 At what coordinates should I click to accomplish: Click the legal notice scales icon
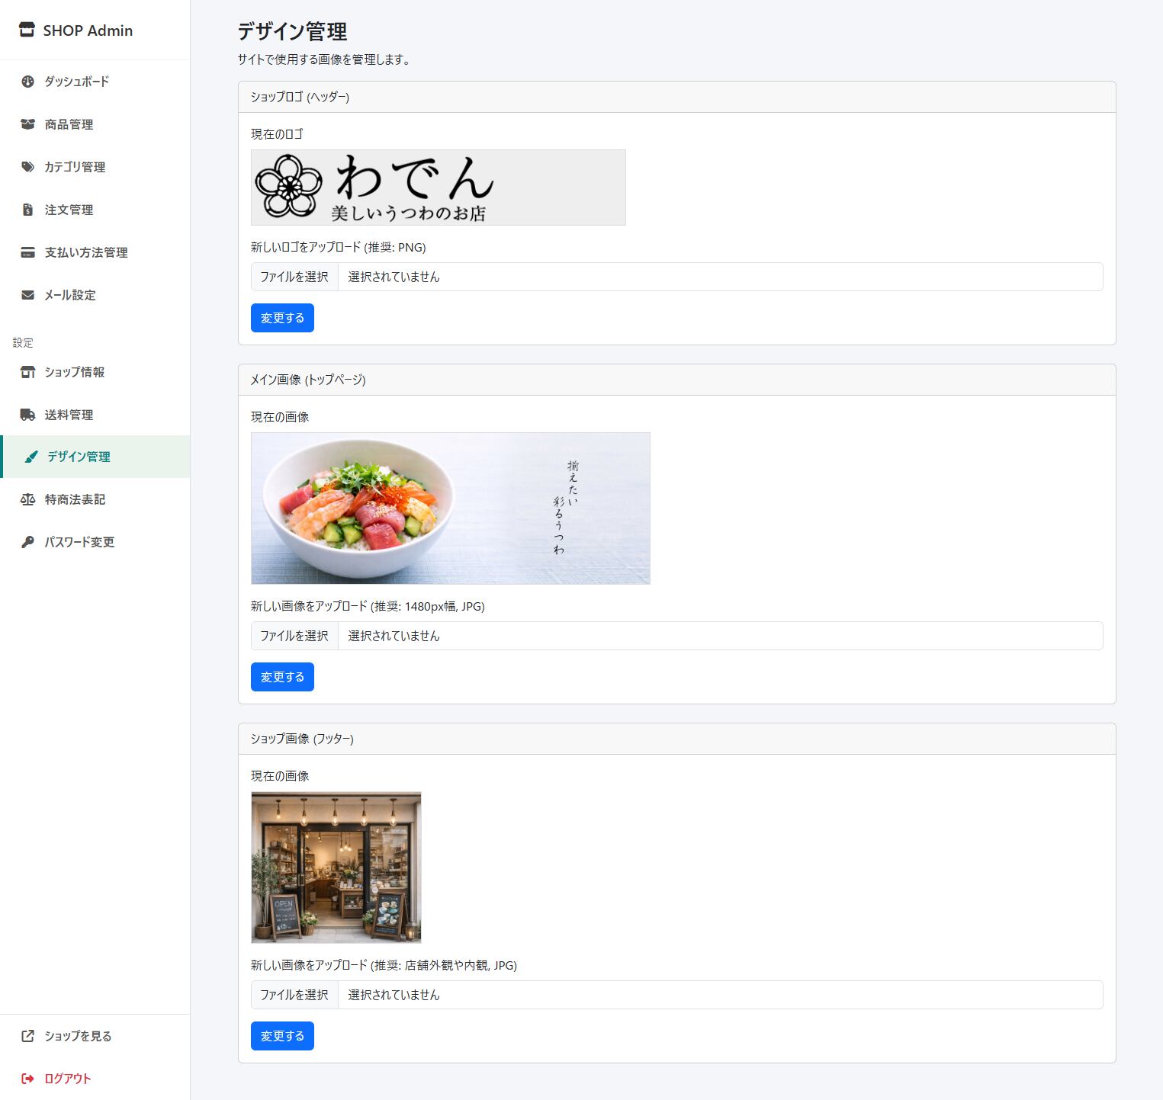tap(27, 499)
